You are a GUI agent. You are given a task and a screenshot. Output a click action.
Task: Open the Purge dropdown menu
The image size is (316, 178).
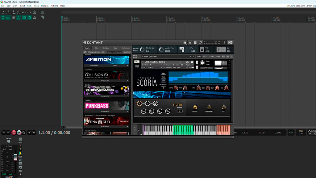pyautogui.click(x=189, y=65)
